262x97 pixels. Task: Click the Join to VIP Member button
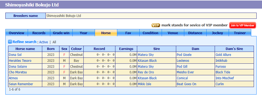point(242,25)
